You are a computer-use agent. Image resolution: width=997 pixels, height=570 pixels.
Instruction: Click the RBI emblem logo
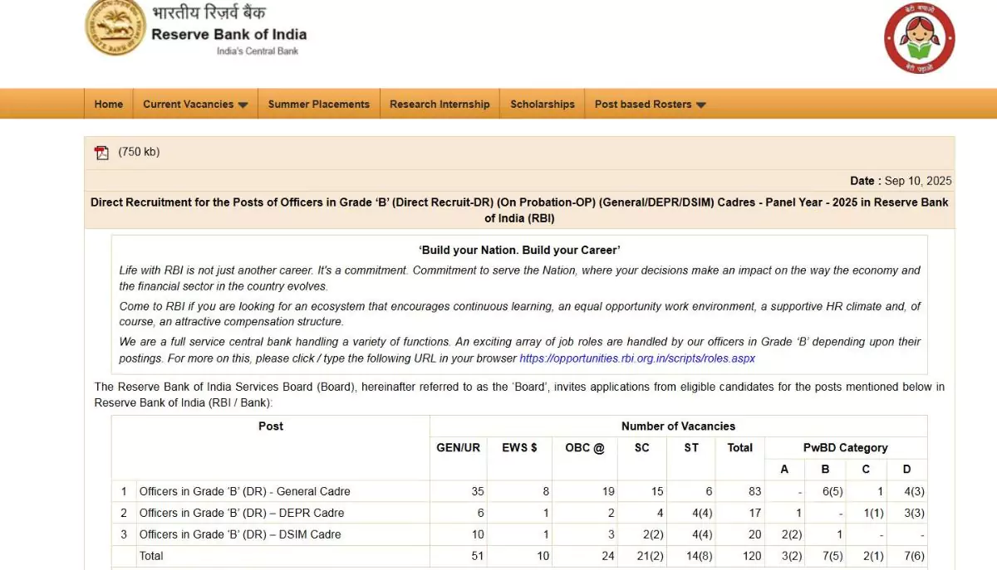(115, 28)
